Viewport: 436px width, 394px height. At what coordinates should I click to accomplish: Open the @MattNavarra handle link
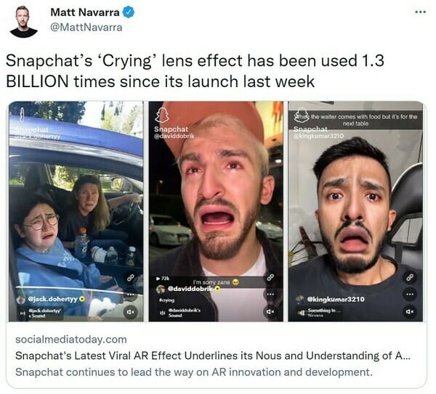(86, 28)
